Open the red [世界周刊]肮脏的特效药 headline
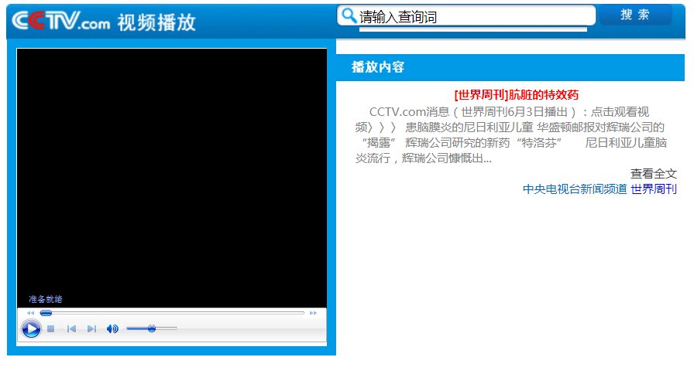The height and width of the screenshot is (374, 694). pos(516,95)
